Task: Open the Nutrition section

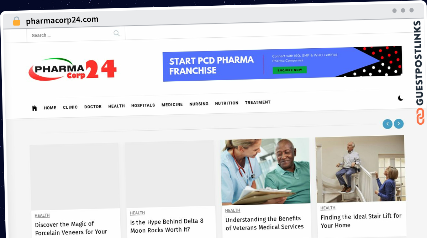Action: pyautogui.click(x=227, y=103)
